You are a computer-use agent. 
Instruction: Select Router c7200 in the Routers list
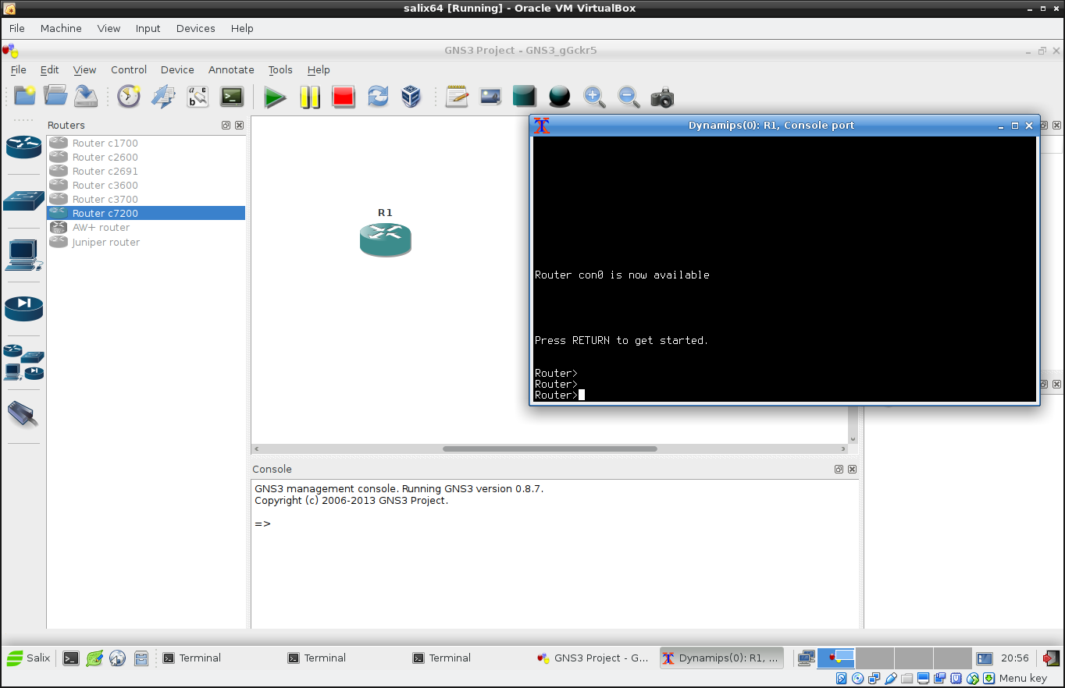point(146,213)
